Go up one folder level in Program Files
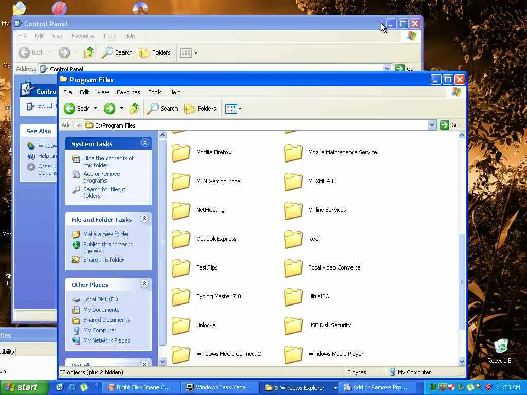This screenshot has width=527, height=395. 134,109
